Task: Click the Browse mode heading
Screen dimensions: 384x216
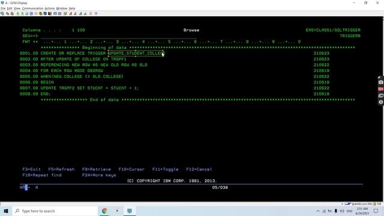Action: coord(191,30)
